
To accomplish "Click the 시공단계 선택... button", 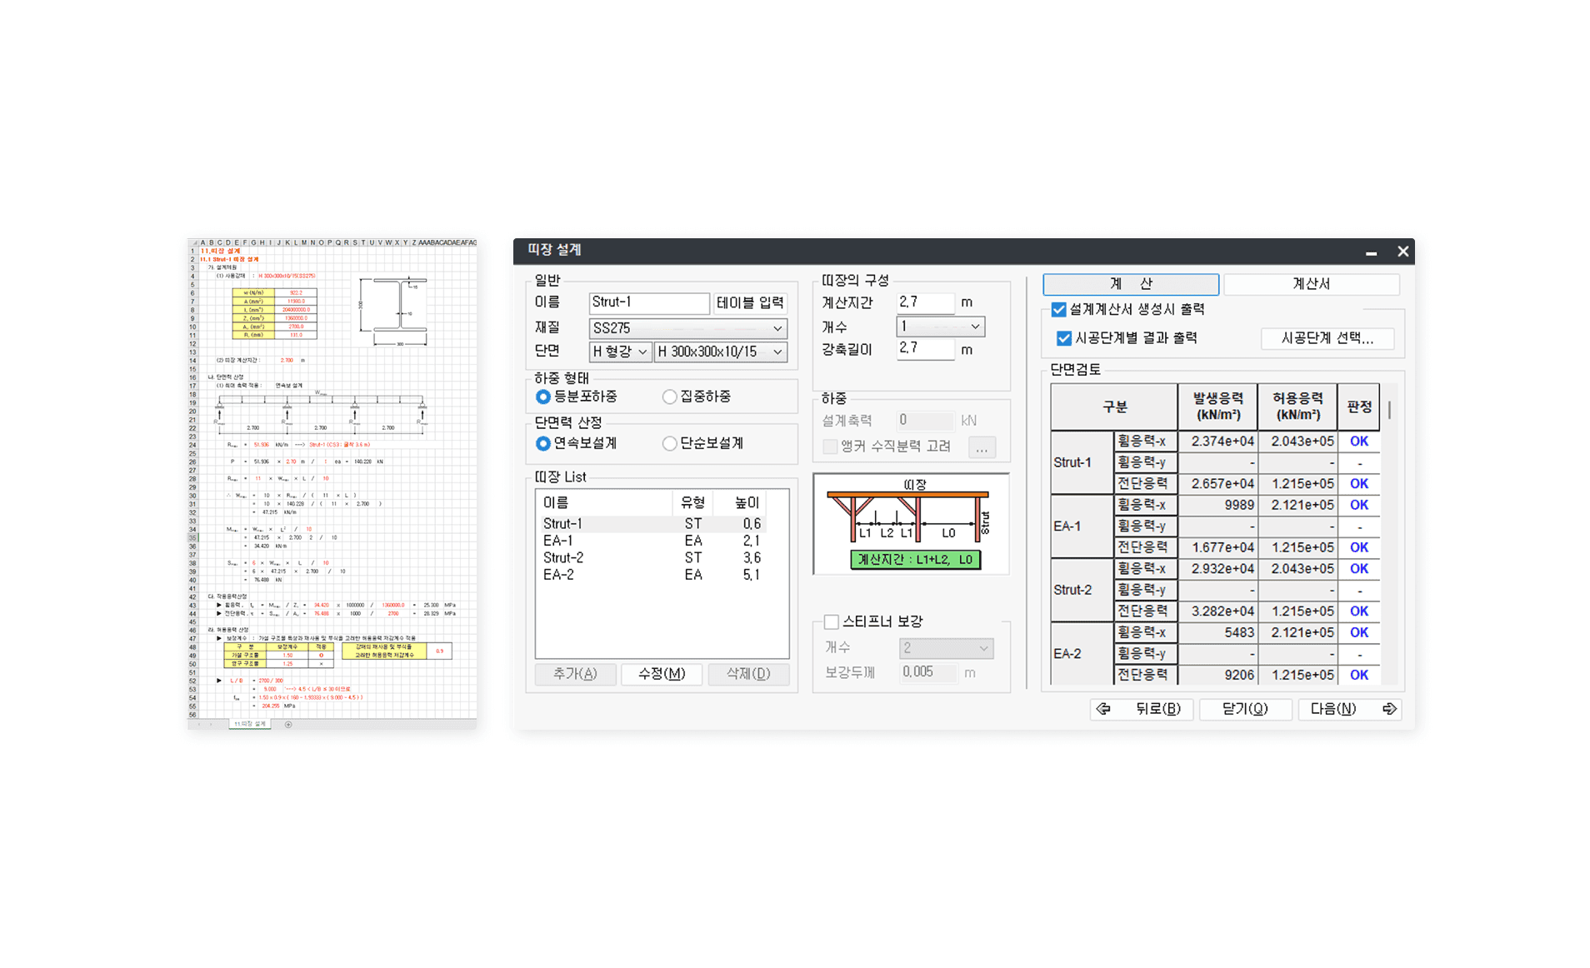I will [x=1327, y=338].
